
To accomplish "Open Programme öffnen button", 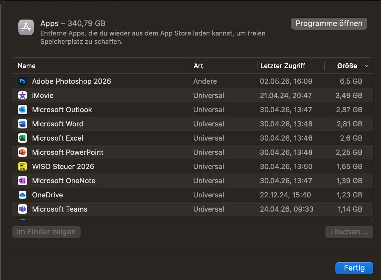I will pyautogui.click(x=329, y=24).
